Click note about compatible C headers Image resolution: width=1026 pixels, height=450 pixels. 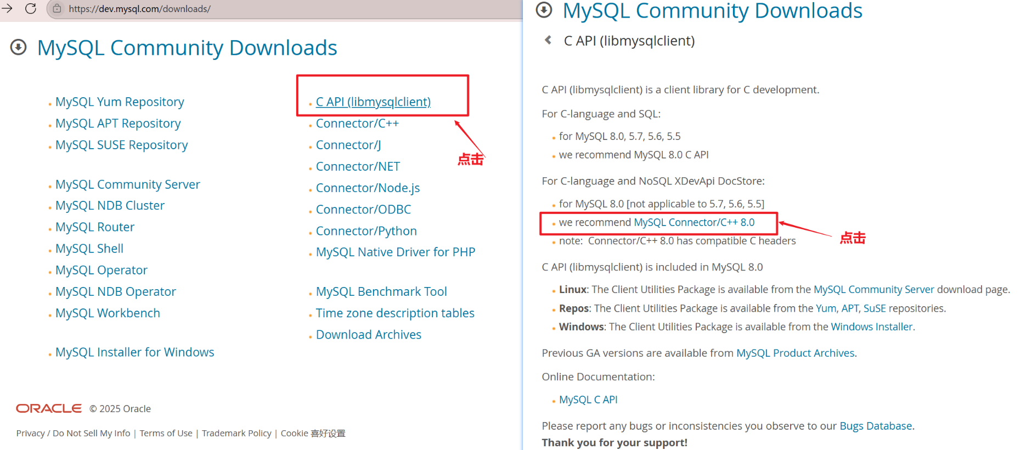tap(677, 241)
